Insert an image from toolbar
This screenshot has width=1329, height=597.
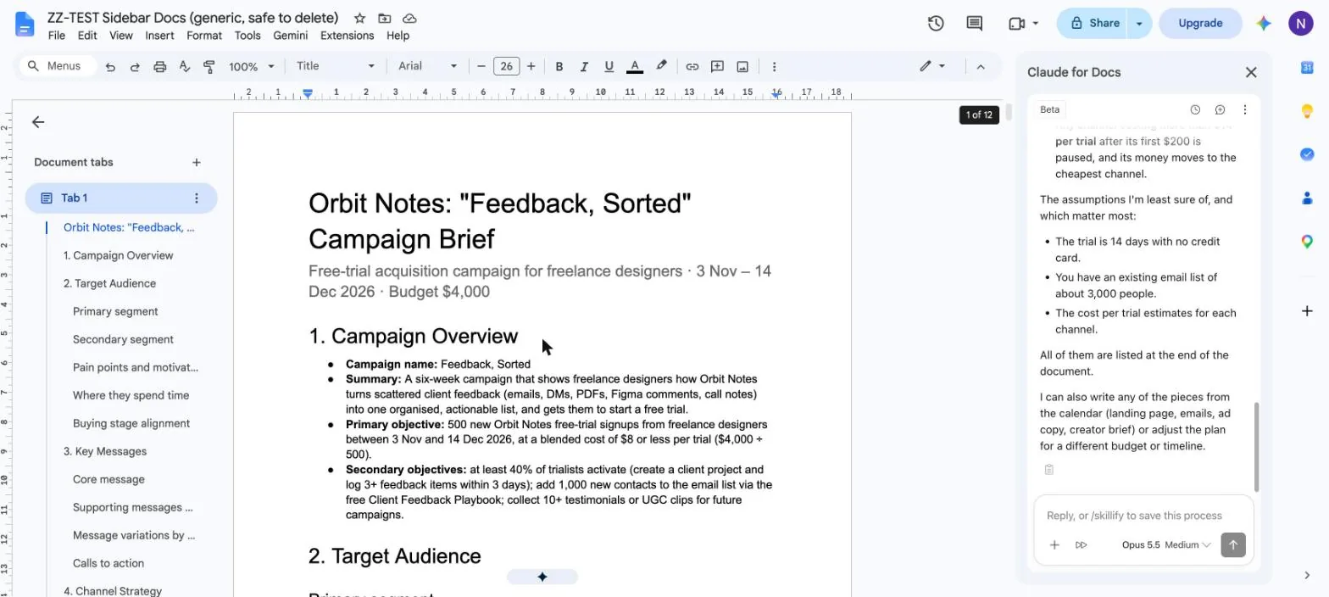click(x=742, y=66)
